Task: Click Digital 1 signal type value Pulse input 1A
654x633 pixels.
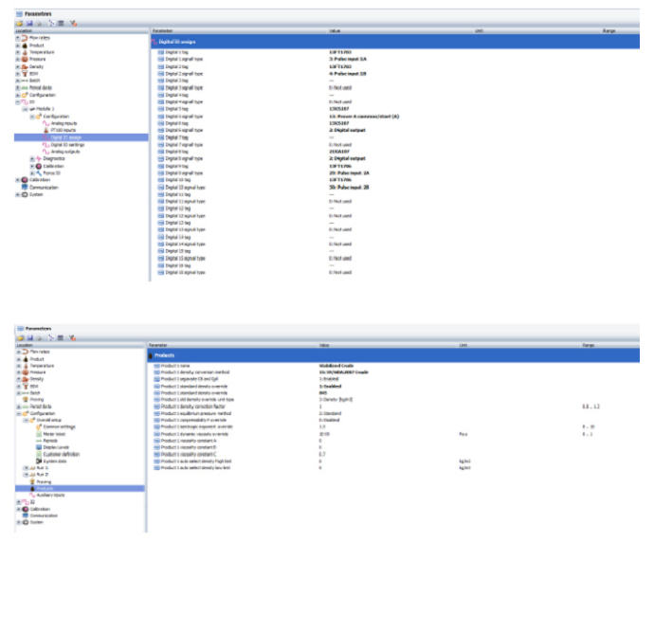Action: click(348, 59)
